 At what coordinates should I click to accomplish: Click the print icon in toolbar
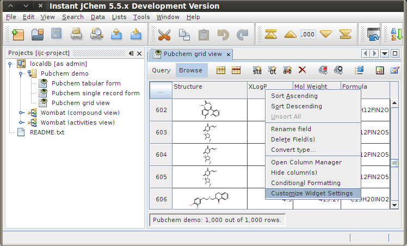[x=76, y=35]
